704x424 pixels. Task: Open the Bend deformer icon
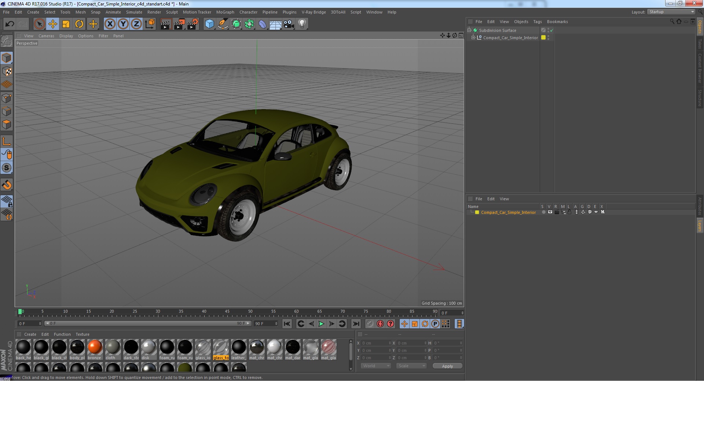(x=263, y=24)
